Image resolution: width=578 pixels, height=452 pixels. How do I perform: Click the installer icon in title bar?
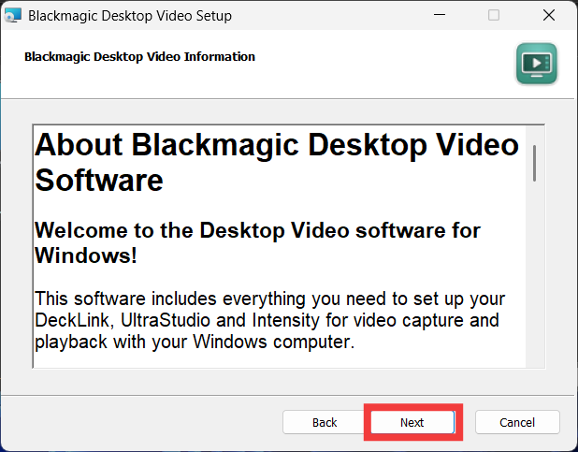point(13,16)
